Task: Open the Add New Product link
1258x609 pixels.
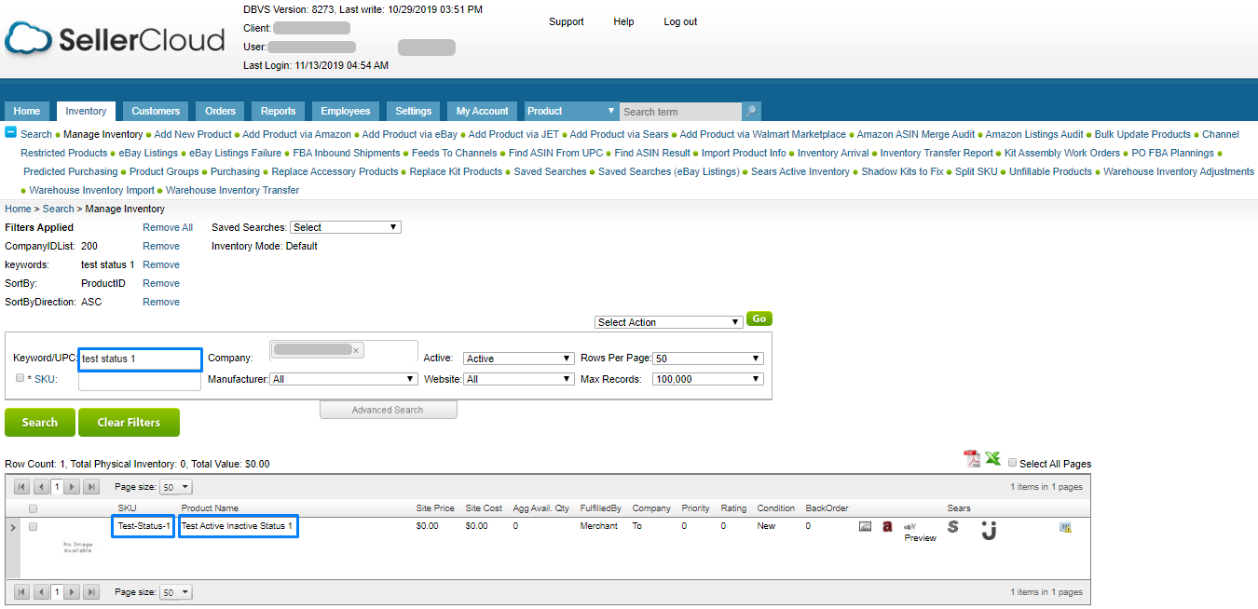Action: (193, 134)
